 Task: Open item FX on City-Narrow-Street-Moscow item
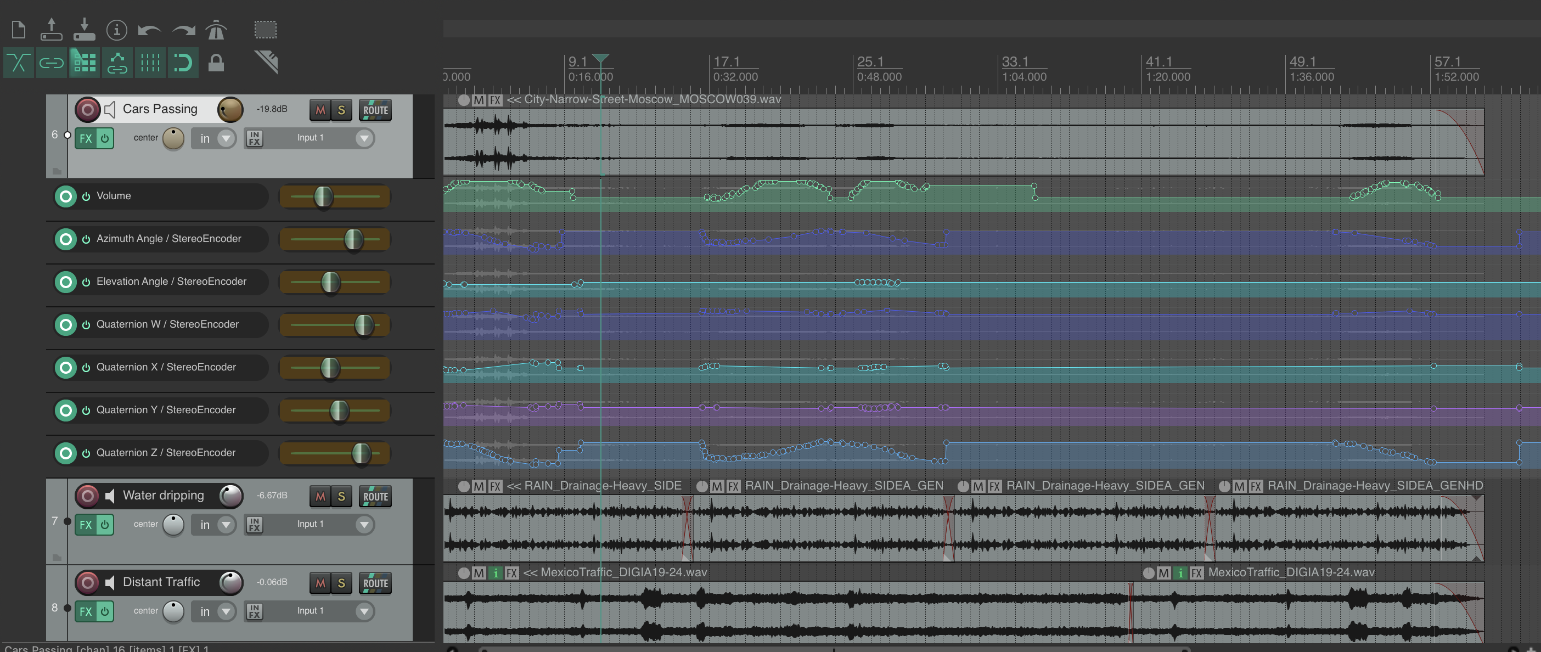(494, 100)
